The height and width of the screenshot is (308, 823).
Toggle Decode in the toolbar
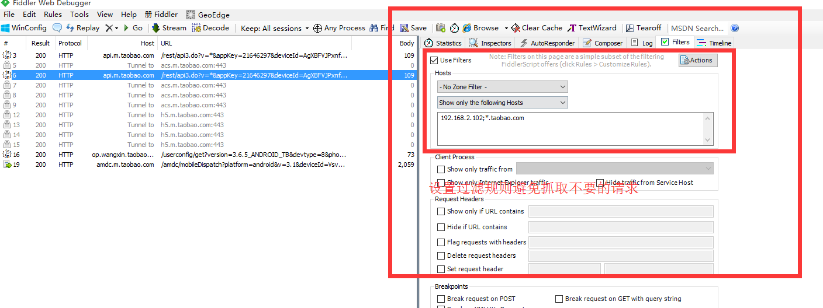[210, 28]
